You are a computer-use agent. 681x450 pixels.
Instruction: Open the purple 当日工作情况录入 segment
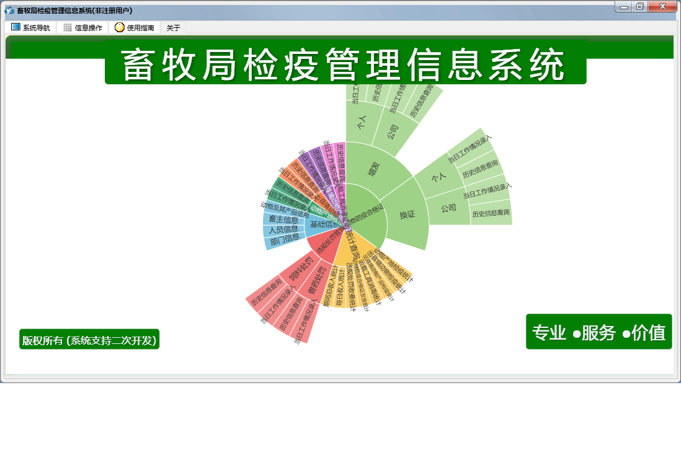313,170
